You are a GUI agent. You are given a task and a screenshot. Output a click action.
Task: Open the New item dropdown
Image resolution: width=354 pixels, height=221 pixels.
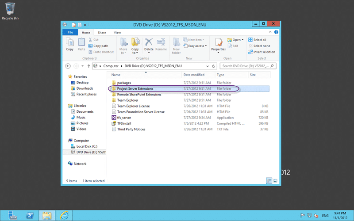[194, 40]
